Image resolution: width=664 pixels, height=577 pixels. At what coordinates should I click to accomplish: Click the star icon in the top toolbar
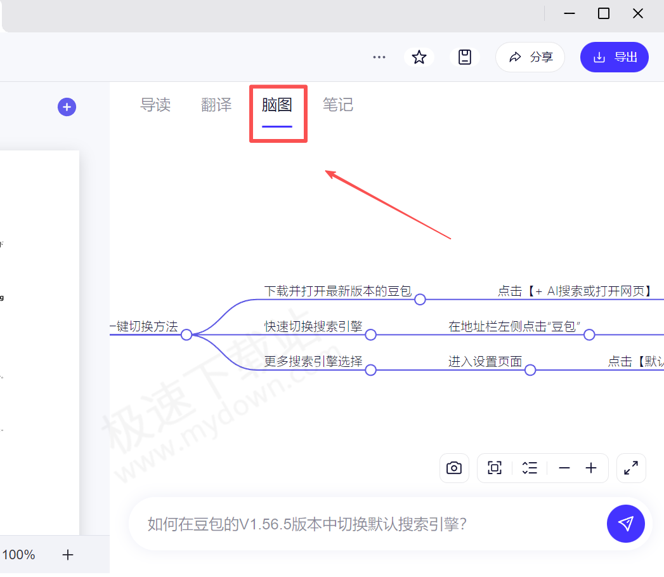419,56
